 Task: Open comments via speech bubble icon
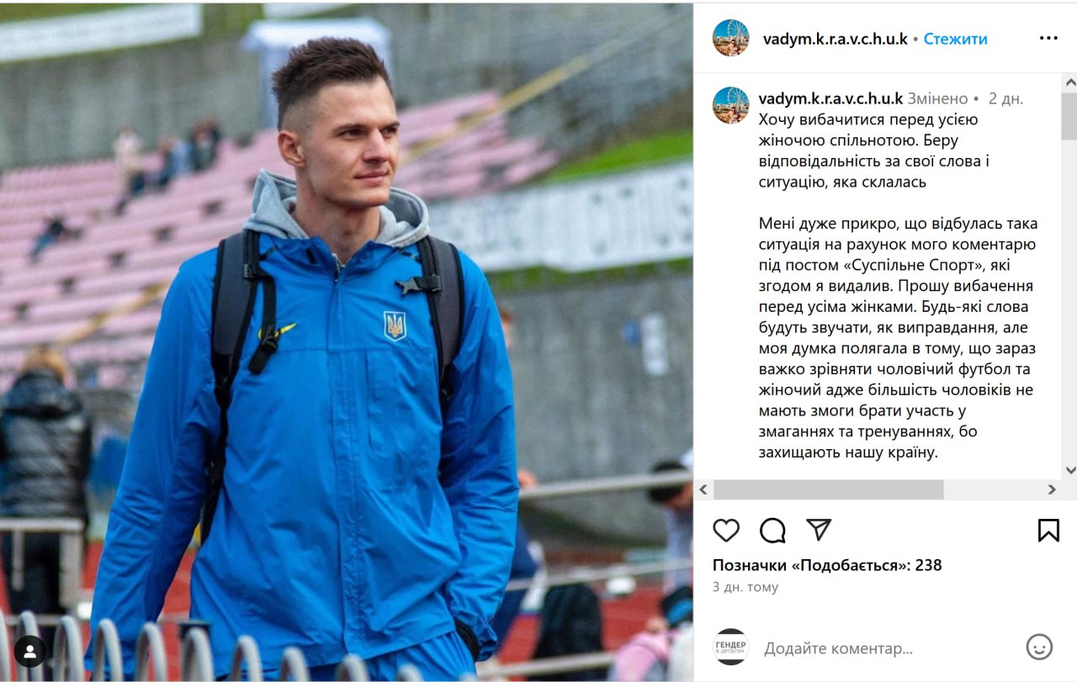click(x=772, y=530)
